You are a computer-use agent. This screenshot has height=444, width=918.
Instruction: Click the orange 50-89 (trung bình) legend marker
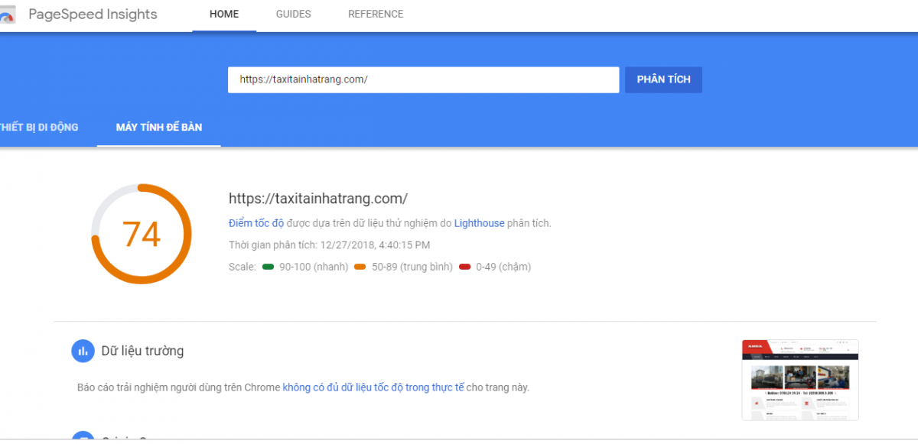360,267
